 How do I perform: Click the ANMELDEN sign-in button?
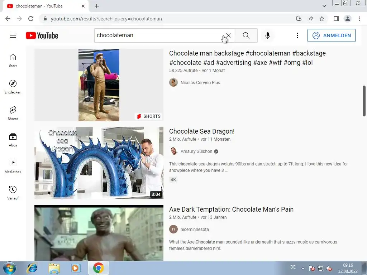pyautogui.click(x=332, y=35)
